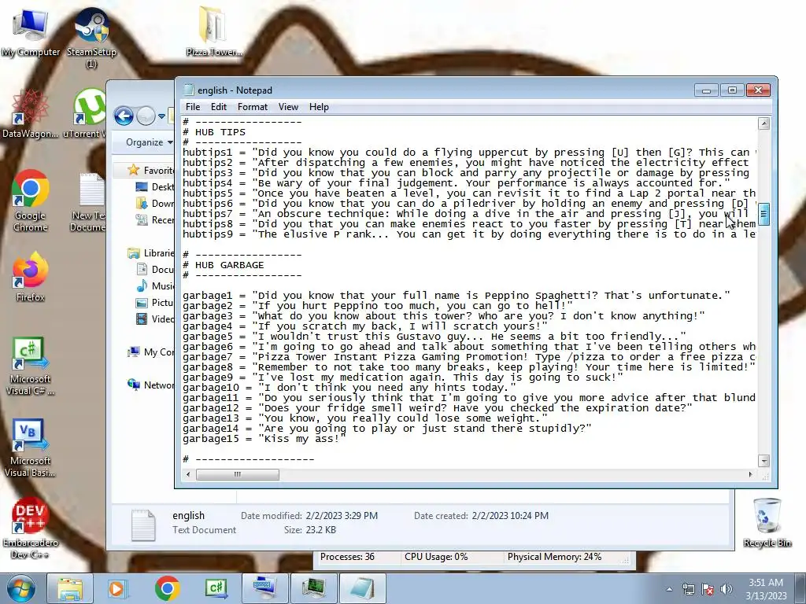Screen dimensions: 806x604
Task: Select Microsoft Visual Basic desktop shortcut
Action: pos(31,448)
